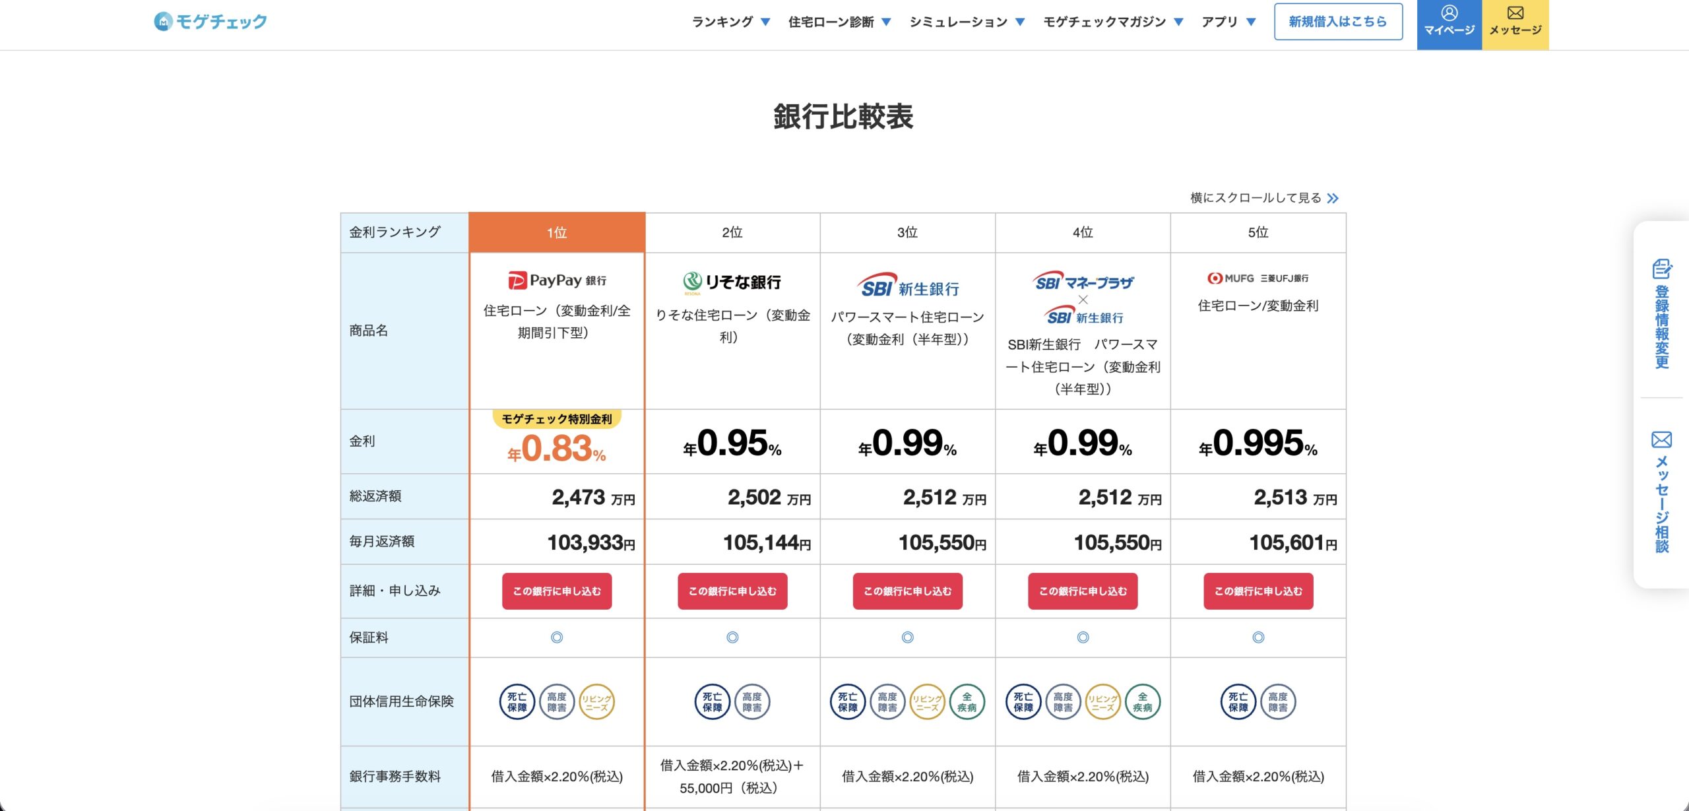
Task: Expand the 住宅ローン診断 dropdown menu
Action: [x=840, y=22]
